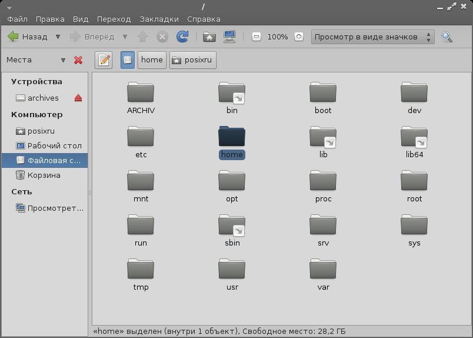
Task: Open Корзина in the sidebar
Action: (45, 175)
